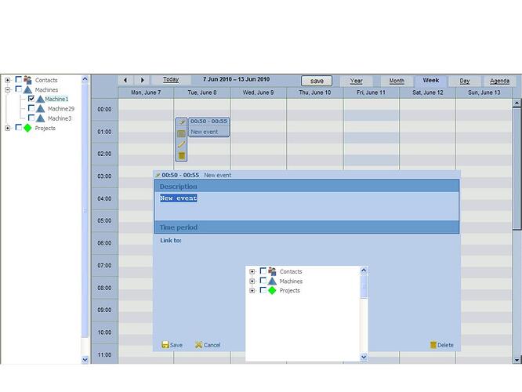This screenshot has height=392, width=522.
Task: Select the Week view tab
Action: coord(431,81)
